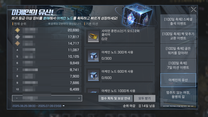The height and width of the screenshot is (117, 208).
Task: Select the 7일 미션 이벤트 tab
Action: pyautogui.click(x=178, y=65)
